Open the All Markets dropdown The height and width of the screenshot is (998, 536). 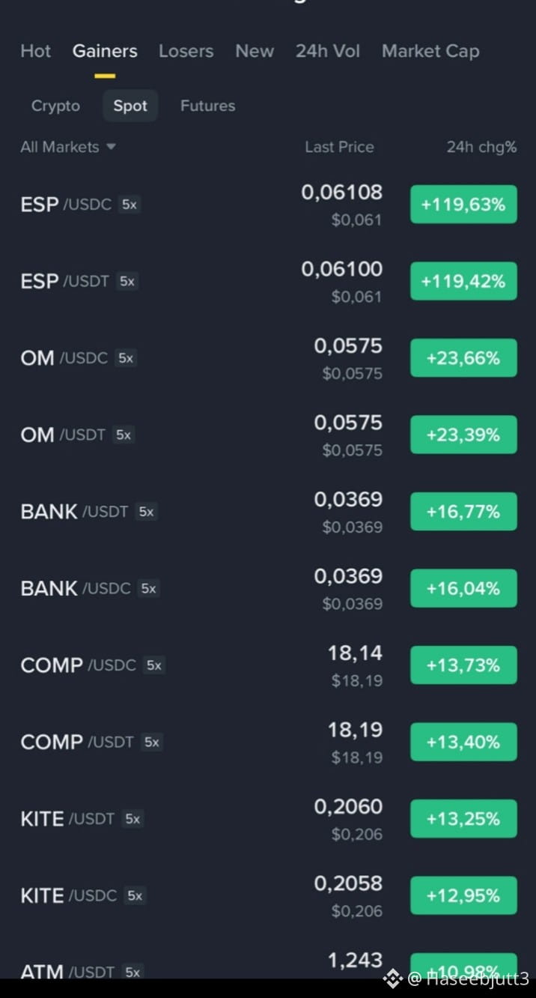coord(68,147)
